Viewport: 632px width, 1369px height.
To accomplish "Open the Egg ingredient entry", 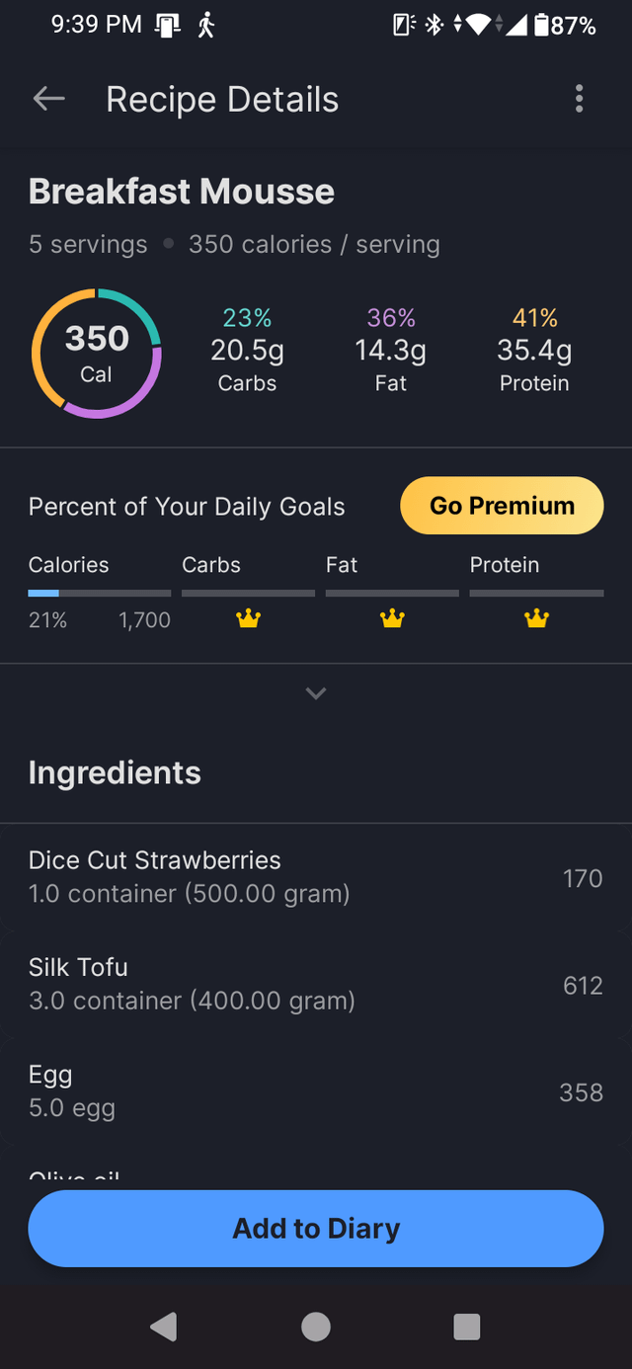I will pyautogui.click(x=316, y=1091).
